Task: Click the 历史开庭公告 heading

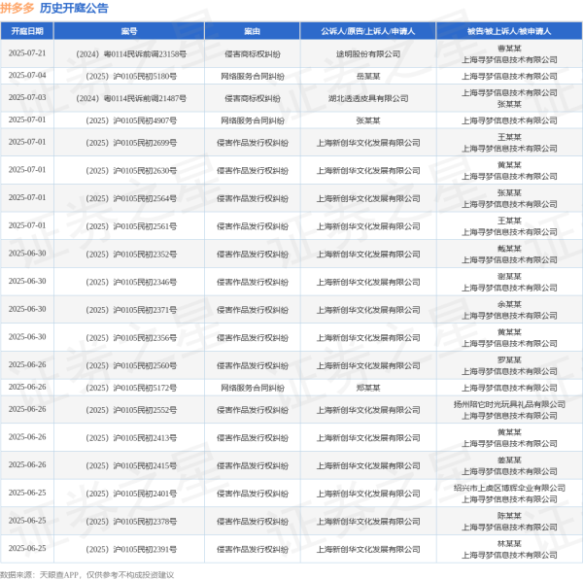Action: coord(74,8)
